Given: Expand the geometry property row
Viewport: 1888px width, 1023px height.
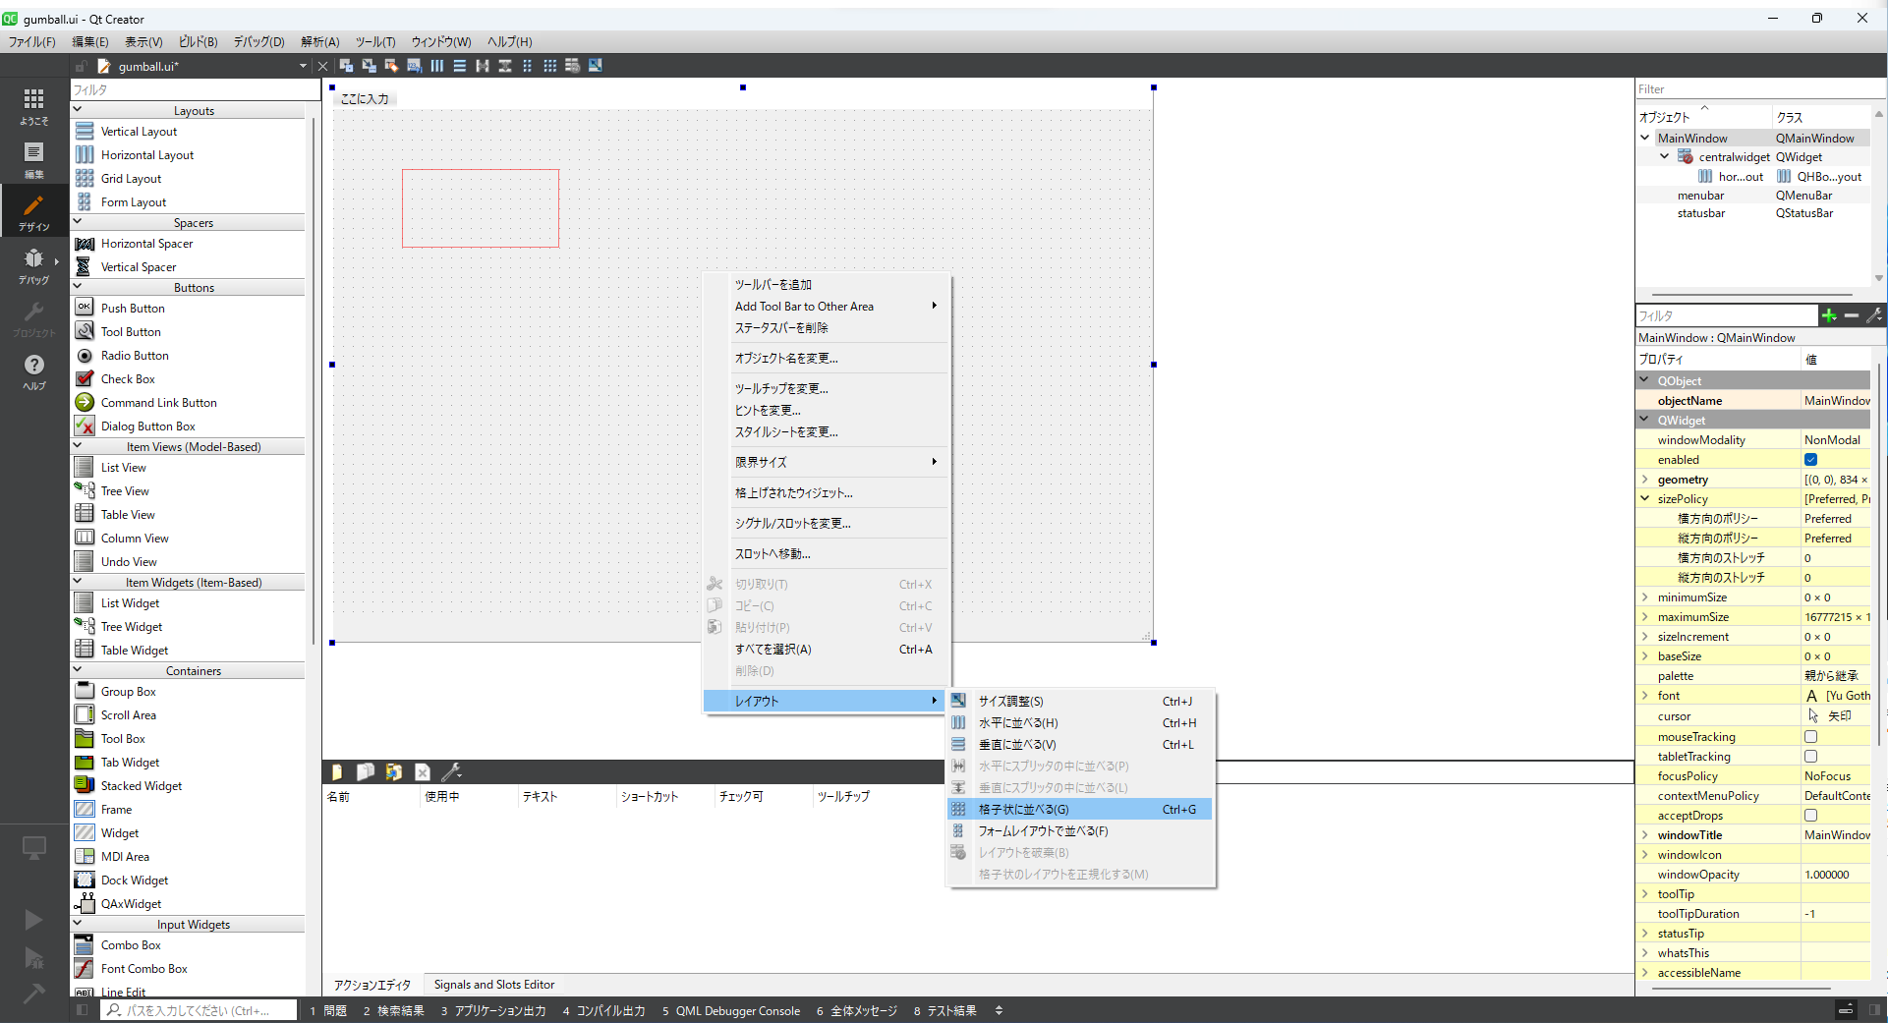Looking at the screenshot, I should point(1645,480).
